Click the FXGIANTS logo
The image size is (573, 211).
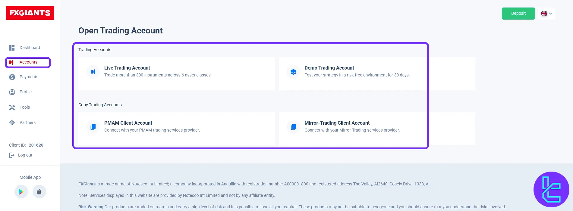tap(30, 13)
